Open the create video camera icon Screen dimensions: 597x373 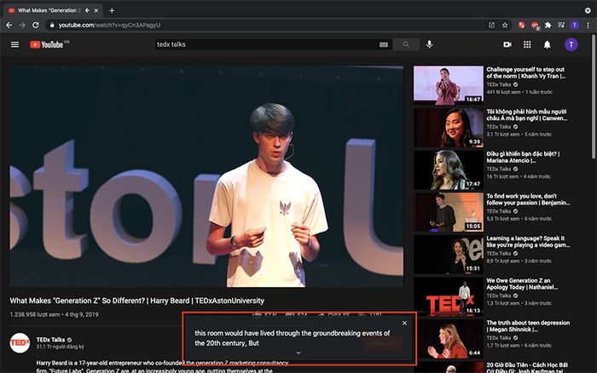507,45
